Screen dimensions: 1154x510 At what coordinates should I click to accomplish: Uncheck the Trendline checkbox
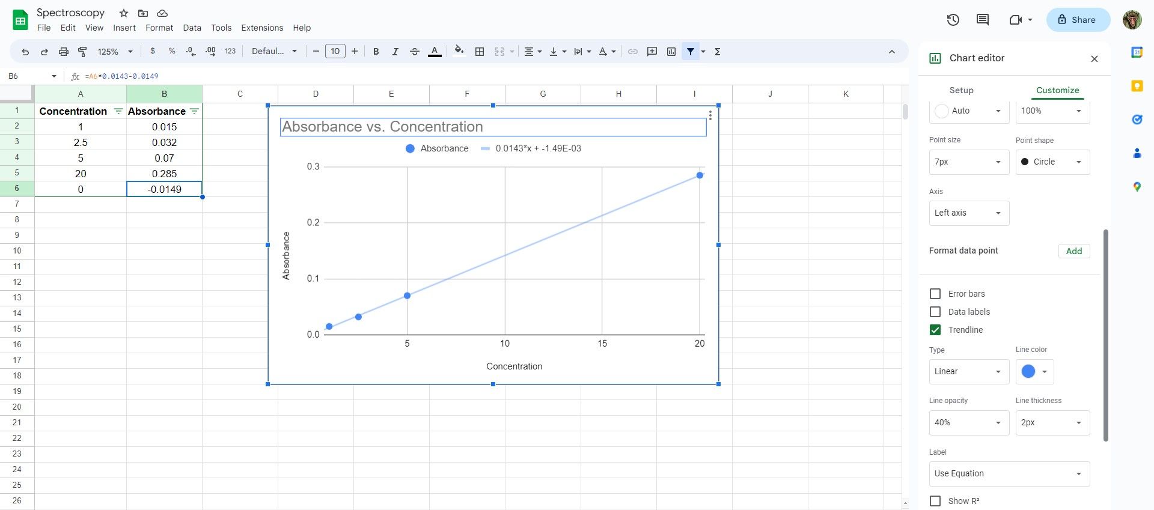coord(935,330)
